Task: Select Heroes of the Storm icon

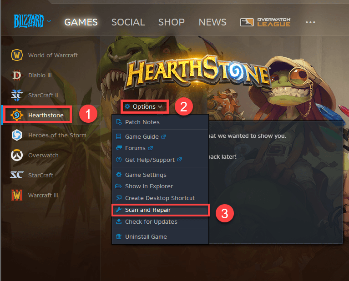Action: pos(17,135)
